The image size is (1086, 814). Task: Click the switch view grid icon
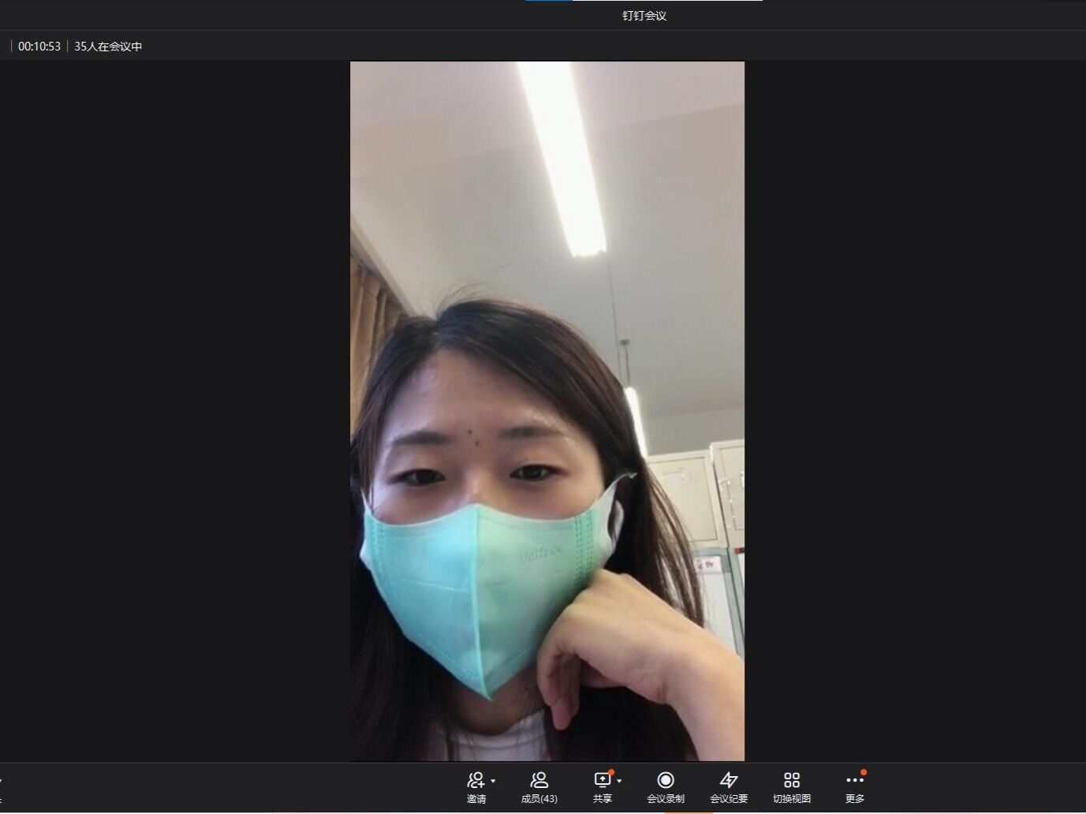792,780
